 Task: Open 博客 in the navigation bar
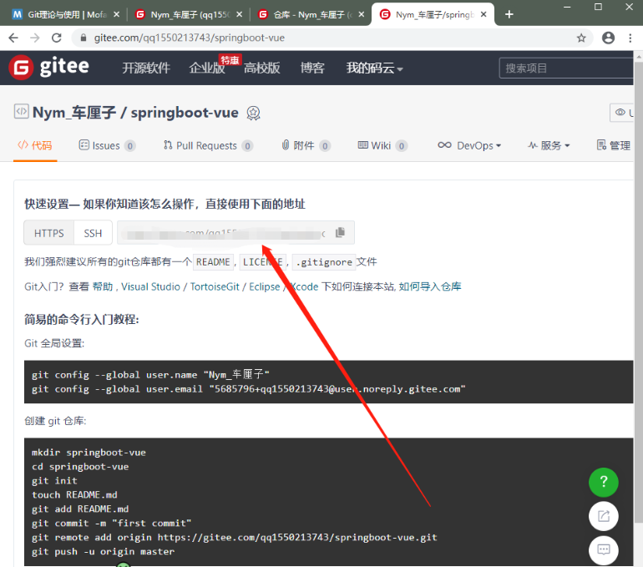pyautogui.click(x=312, y=68)
